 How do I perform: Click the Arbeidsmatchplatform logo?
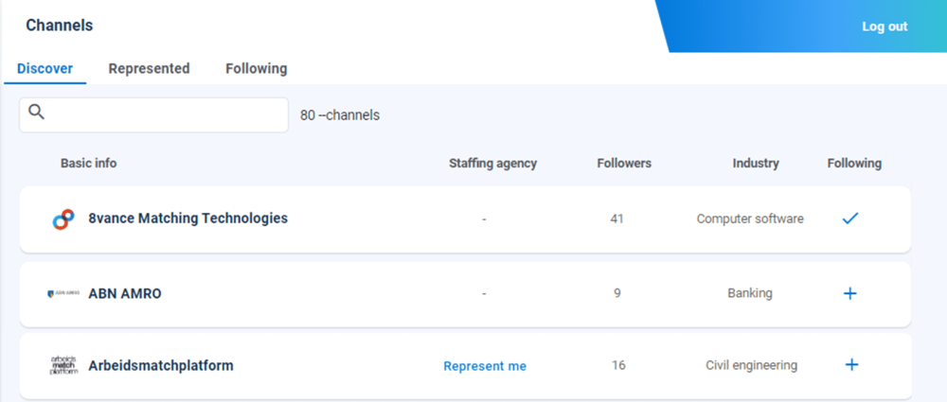(63, 366)
